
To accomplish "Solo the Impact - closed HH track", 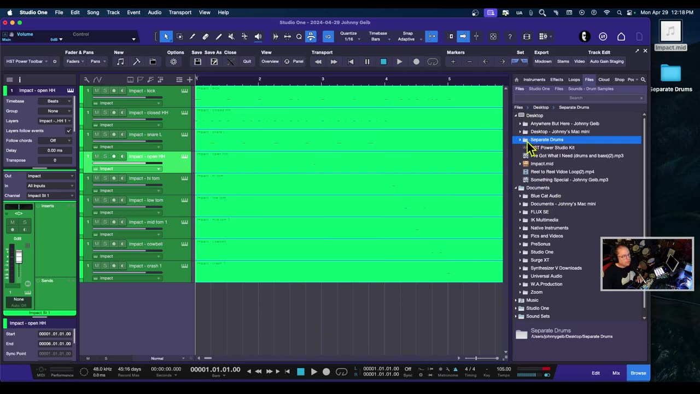I will 105,113.
